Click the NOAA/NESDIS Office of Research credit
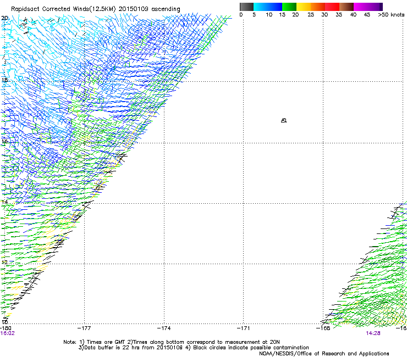 coord(324,354)
